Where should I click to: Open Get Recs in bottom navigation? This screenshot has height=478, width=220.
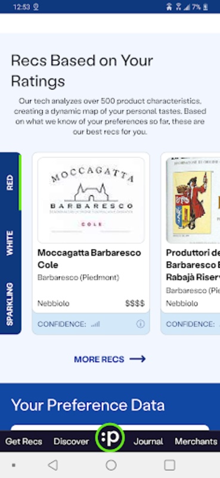[24, 441]
